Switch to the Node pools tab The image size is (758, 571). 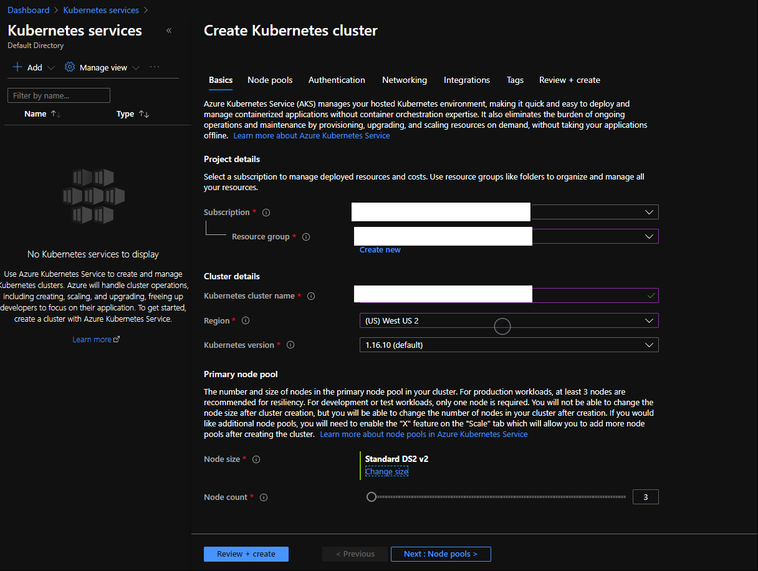tap(270, 80)
